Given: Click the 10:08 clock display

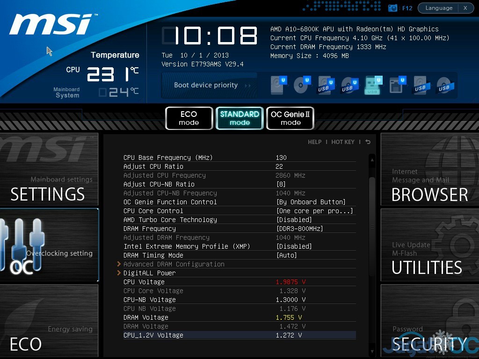Looking at the screenshot, I should [210, 36].
